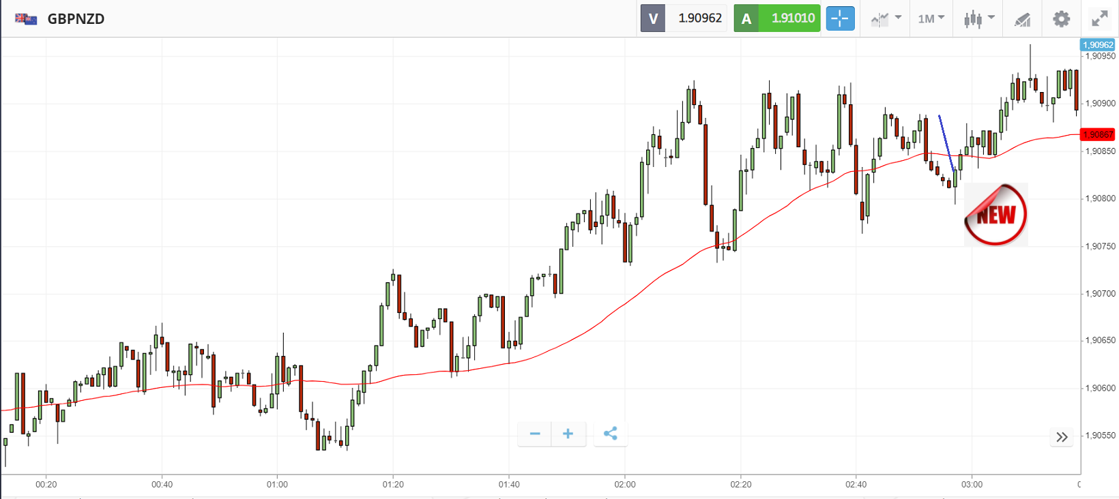Jump to latest candles with double-arrow
This screenshot has width=1119, height=499.
(x=1062, y=437)
